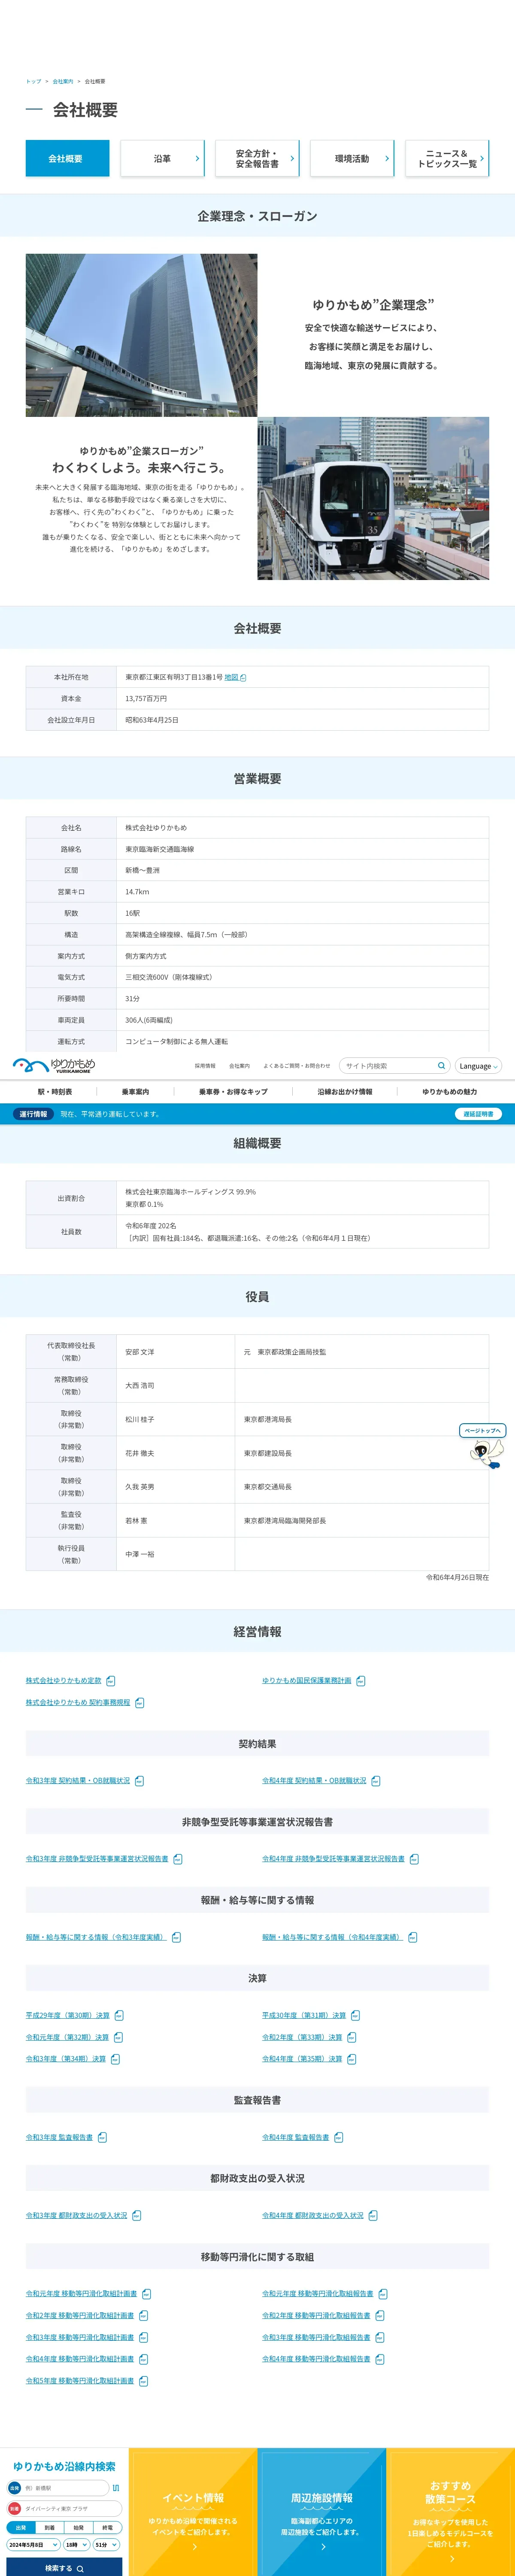Switch to the 環境活動 tab

tap(352, 159)
